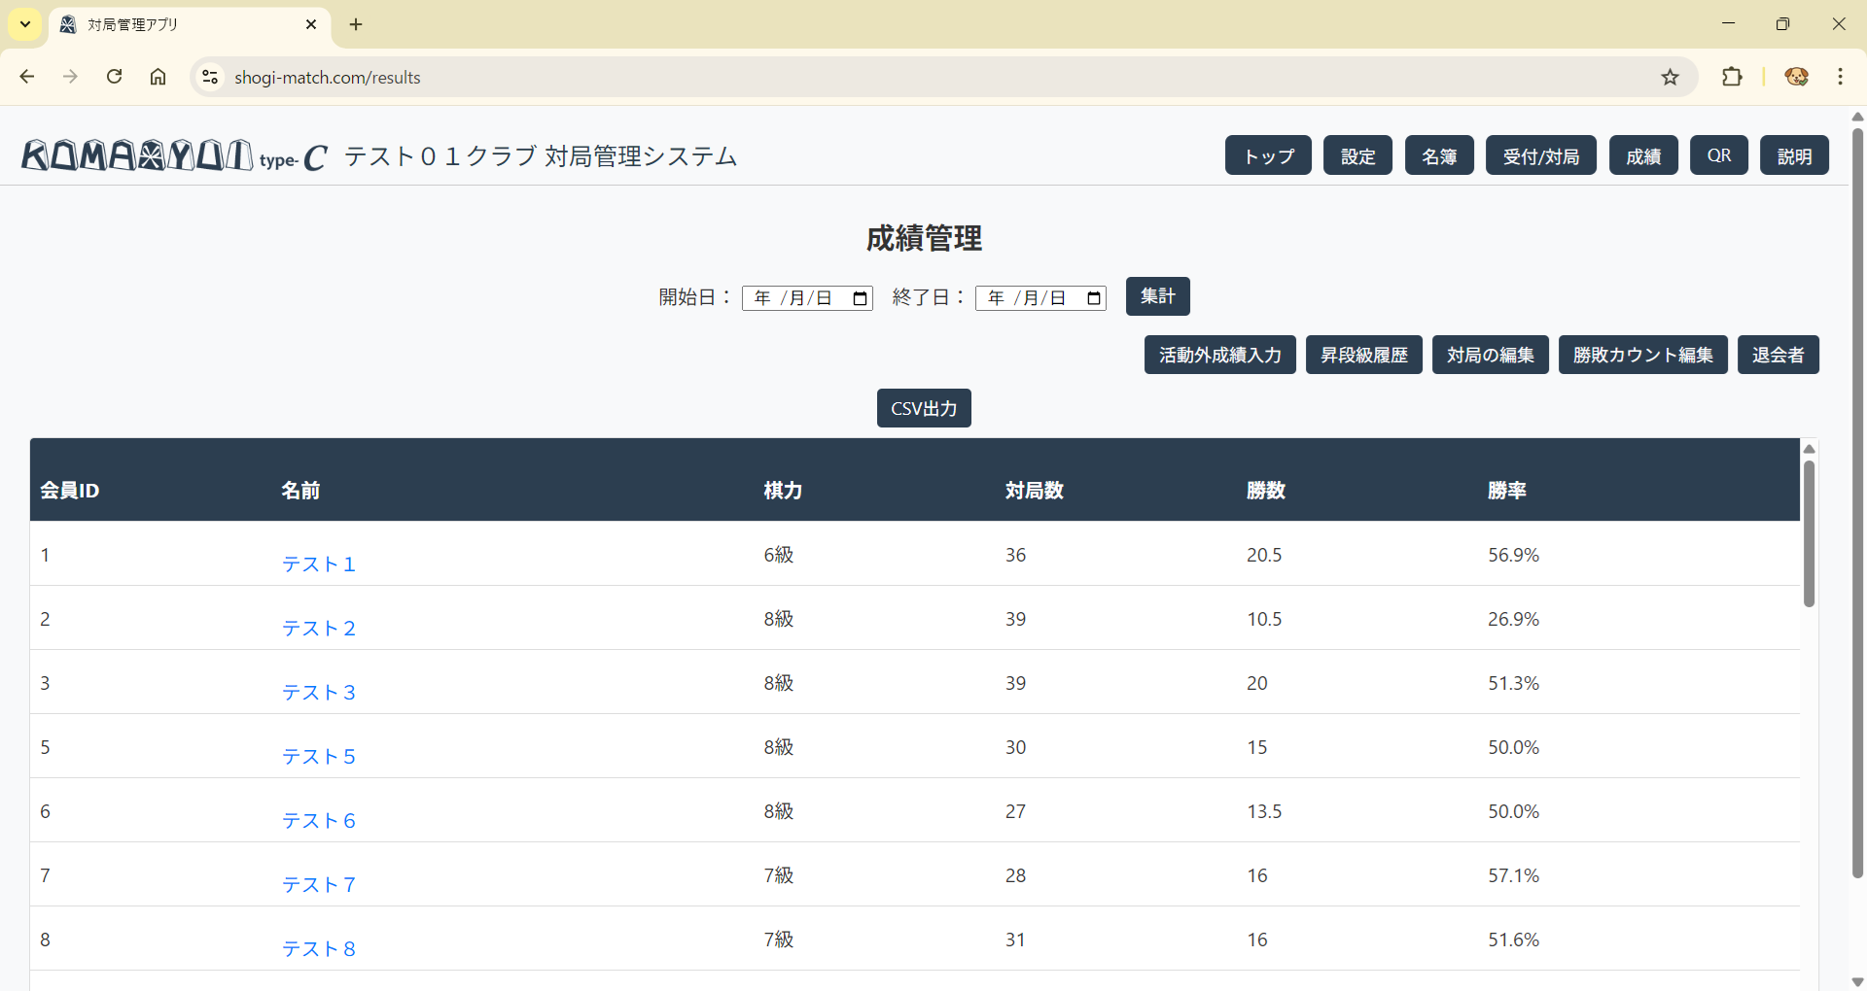The width and height of the screenshot is (1867, 991).
Task: Open calendar picker for 終了日
Action: click(x=1093, y=298)
